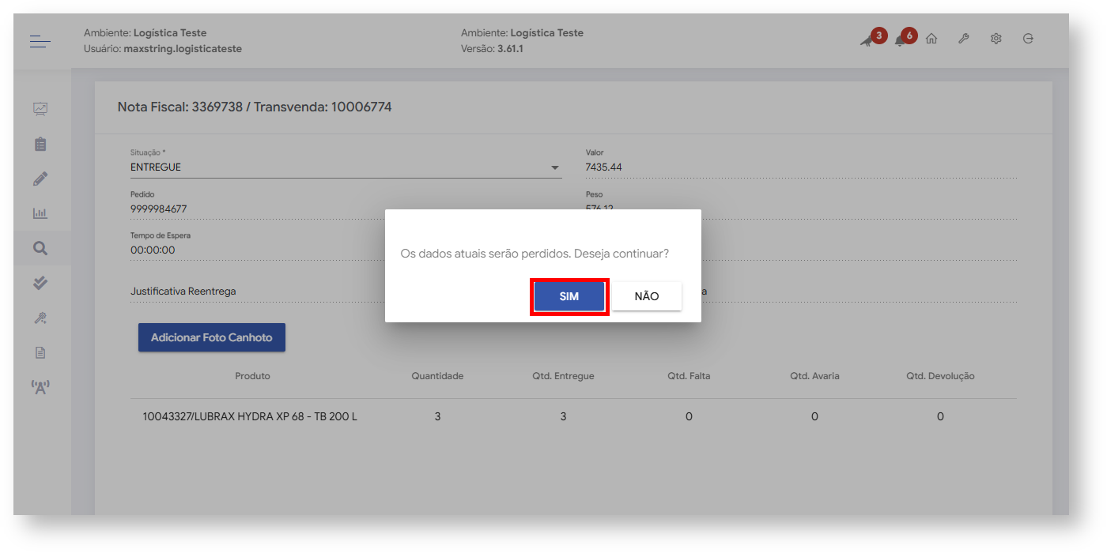
Task: Click the Qtd. Avaria column header
Action: [x=814, y=376]
